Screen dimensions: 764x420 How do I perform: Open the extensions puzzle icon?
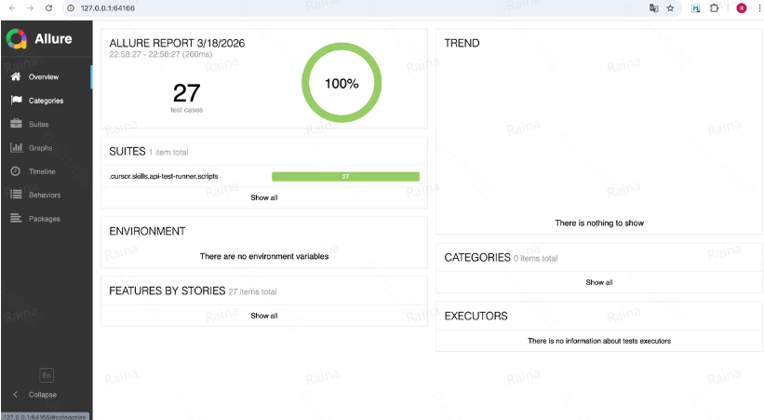coord(715,8)
